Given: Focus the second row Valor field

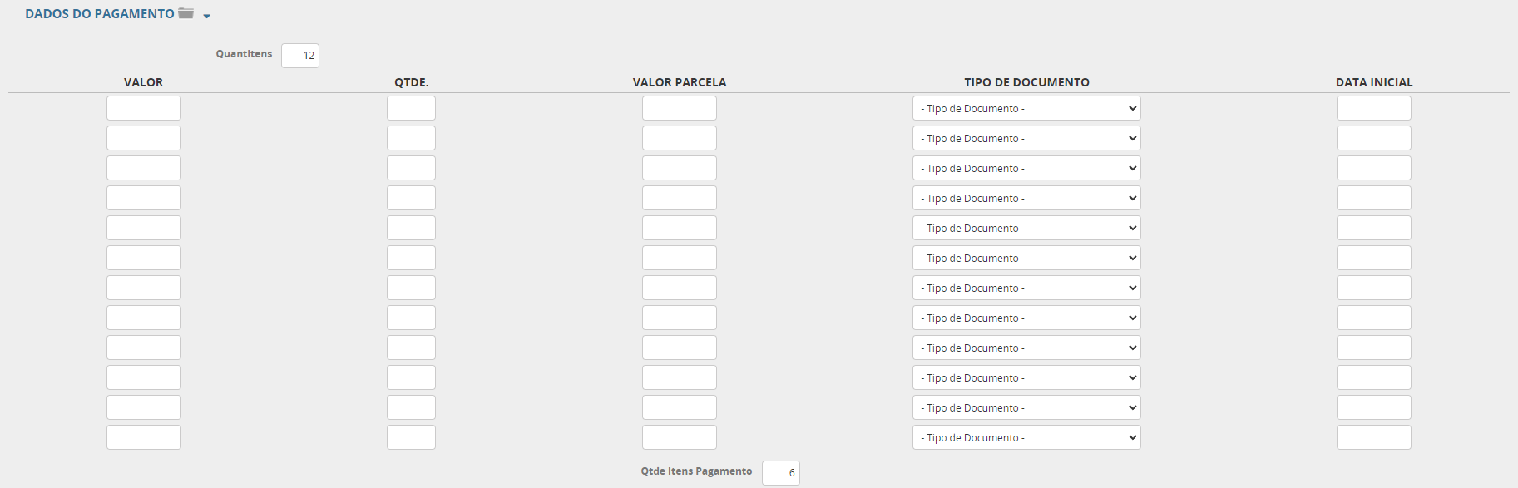Looking at the screenshot, I should 144,139.
